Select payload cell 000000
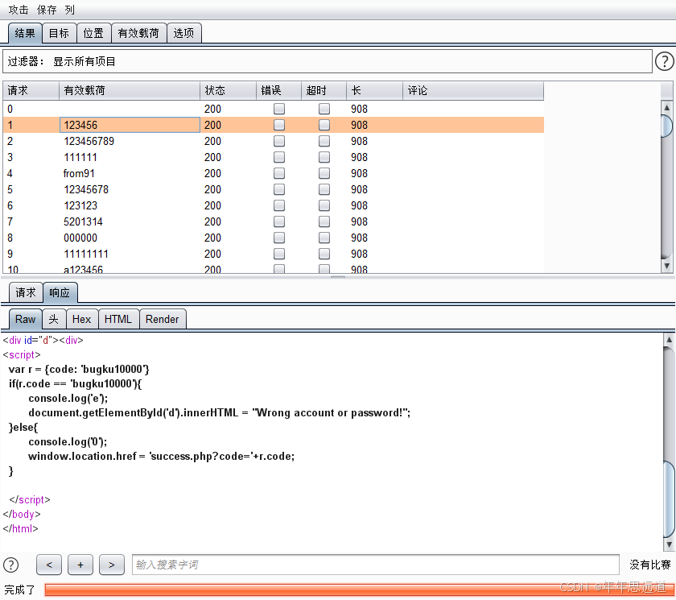This screenshot has height=600, width=676. tap(130, 238)
